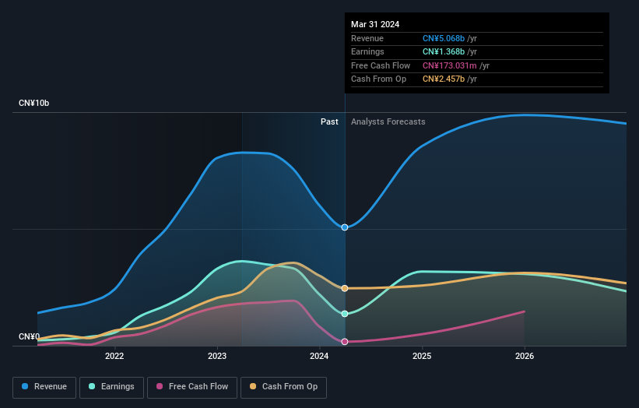The height and width of the screenshot is (408, 639).
Task: Select the Free Cash Flow marker on chart
Action: [x=345, y=342]
